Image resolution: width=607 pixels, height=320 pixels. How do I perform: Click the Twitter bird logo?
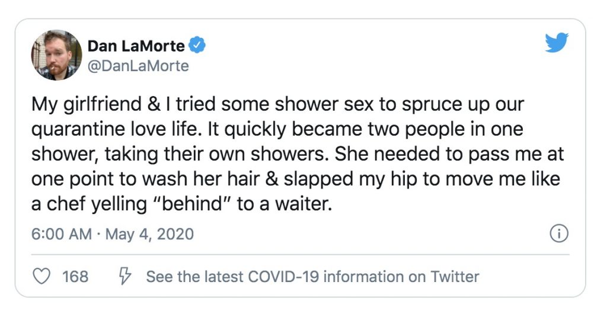tap(557, 43)
